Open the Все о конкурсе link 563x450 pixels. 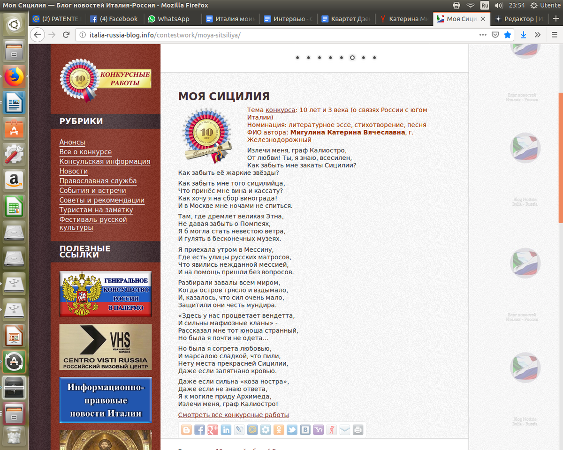[x=85, y=152]
